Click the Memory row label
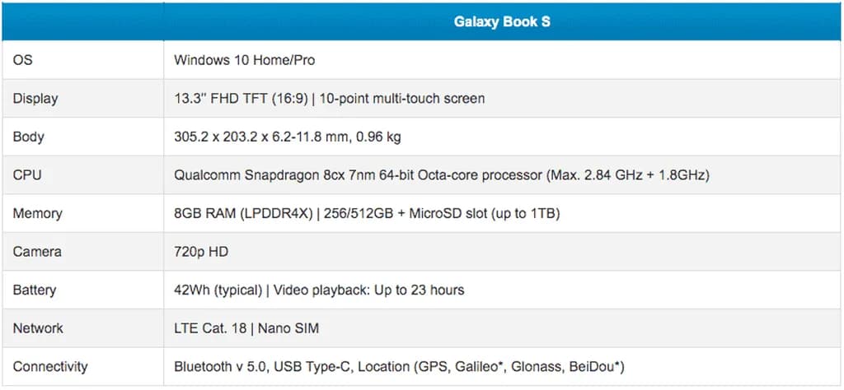Screen dimensions: 844x390 click(x=37, y=213)
